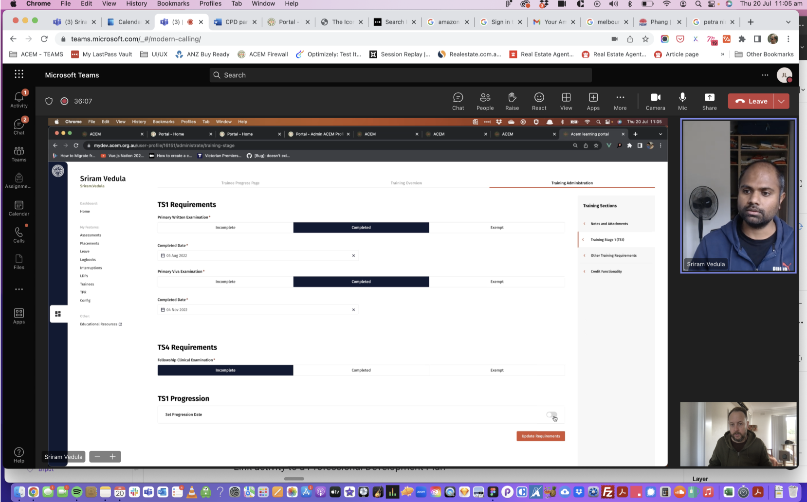Open the Activity feed in Teams sidebar

pos(19,99)
